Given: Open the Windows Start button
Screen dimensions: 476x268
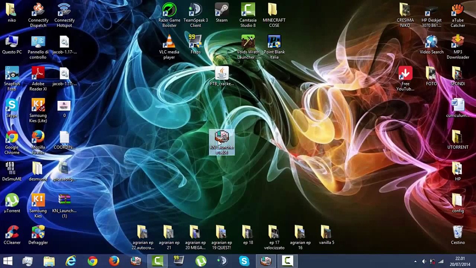Looking at the screenshot, I should click(x=8, y=261).
